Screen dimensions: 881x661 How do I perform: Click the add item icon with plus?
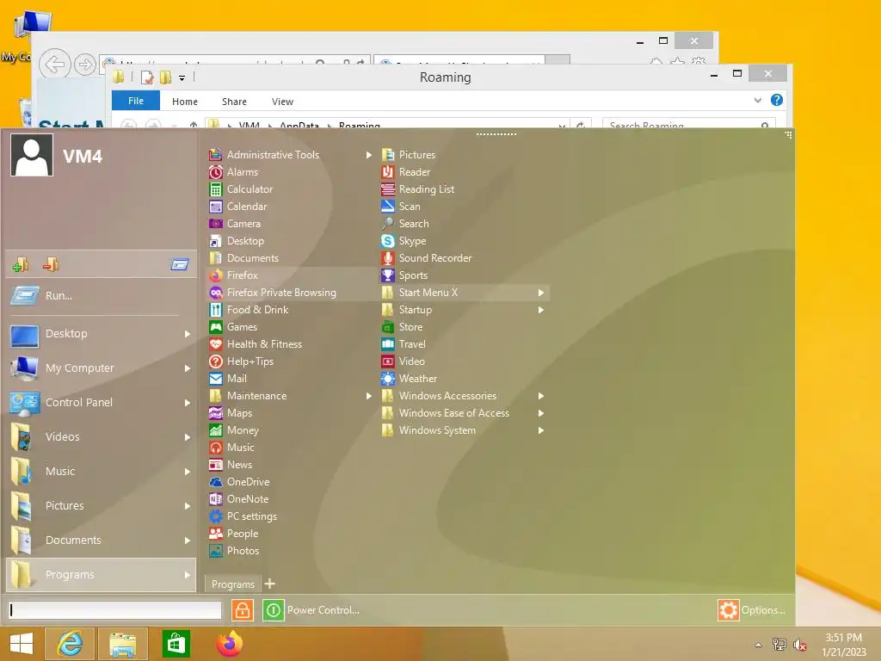[21, 264]
